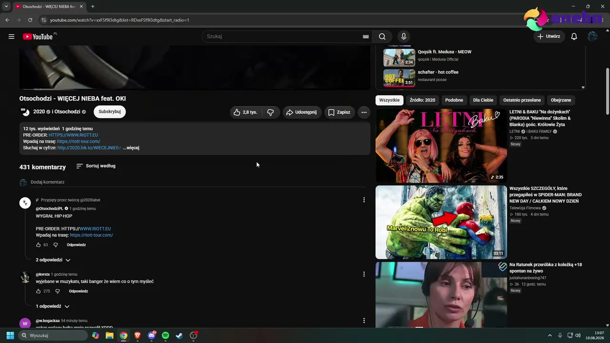View site information in address bar
The height and width of the screenshot is (343, 610).
point(43,20)
